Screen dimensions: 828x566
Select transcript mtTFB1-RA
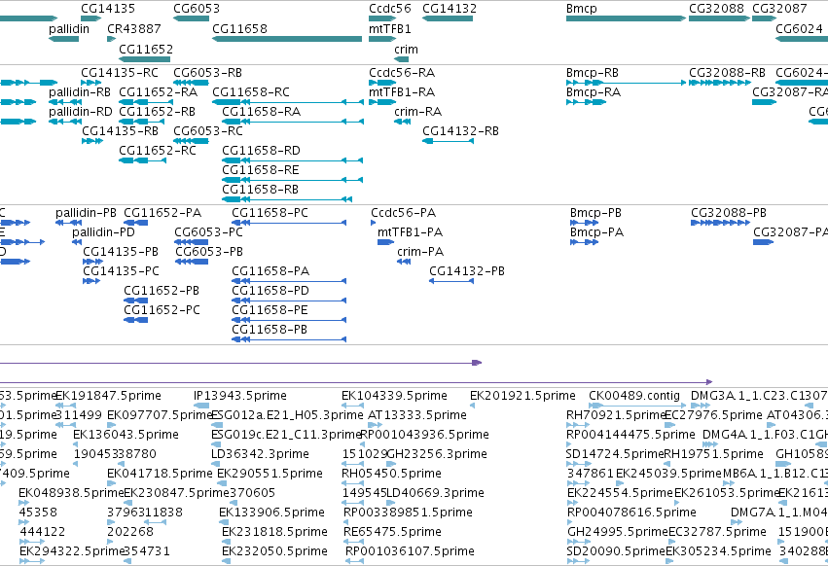(x=382, y=102)
